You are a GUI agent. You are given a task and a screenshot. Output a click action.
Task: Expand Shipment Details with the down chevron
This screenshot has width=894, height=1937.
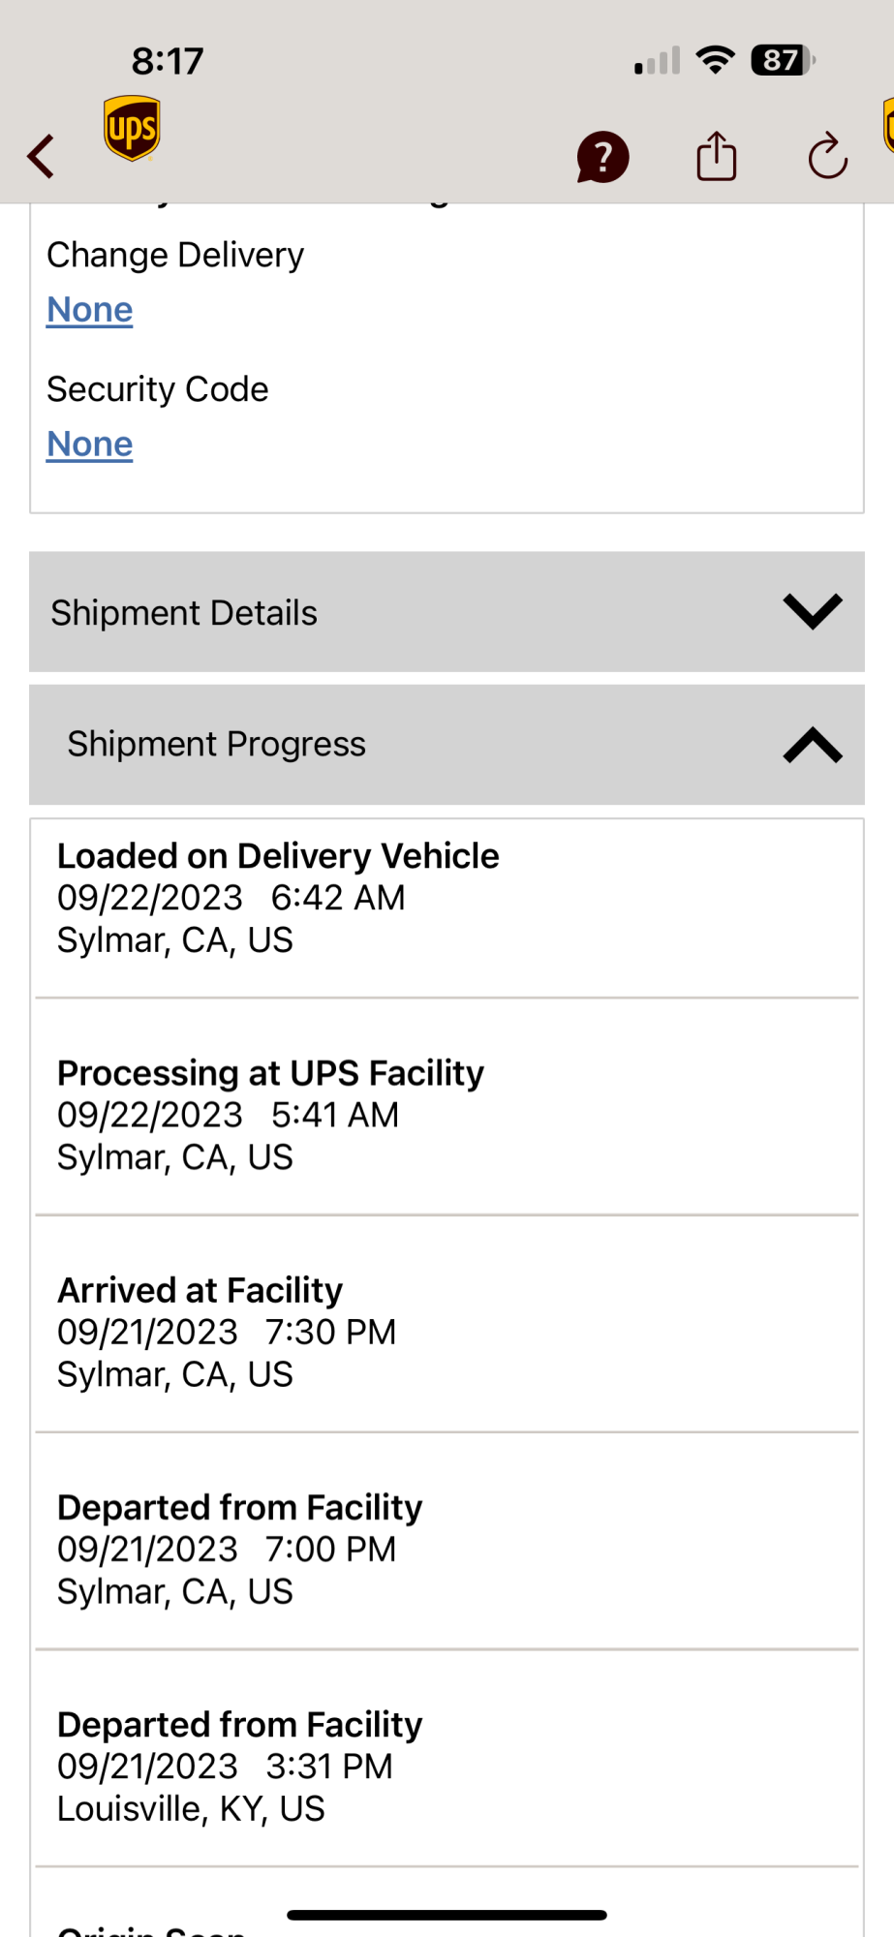click(812, 611)
